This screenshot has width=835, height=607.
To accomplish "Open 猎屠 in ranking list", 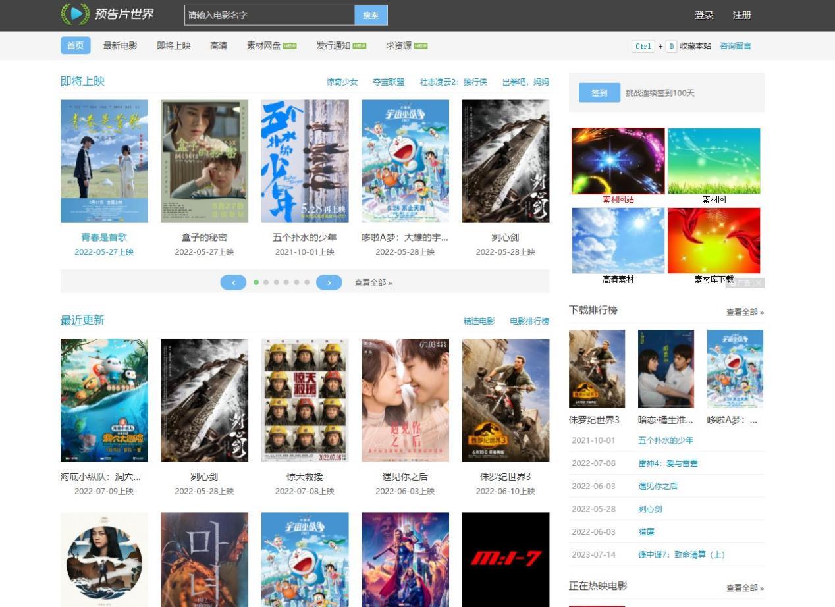I will (x=646, y=532).
